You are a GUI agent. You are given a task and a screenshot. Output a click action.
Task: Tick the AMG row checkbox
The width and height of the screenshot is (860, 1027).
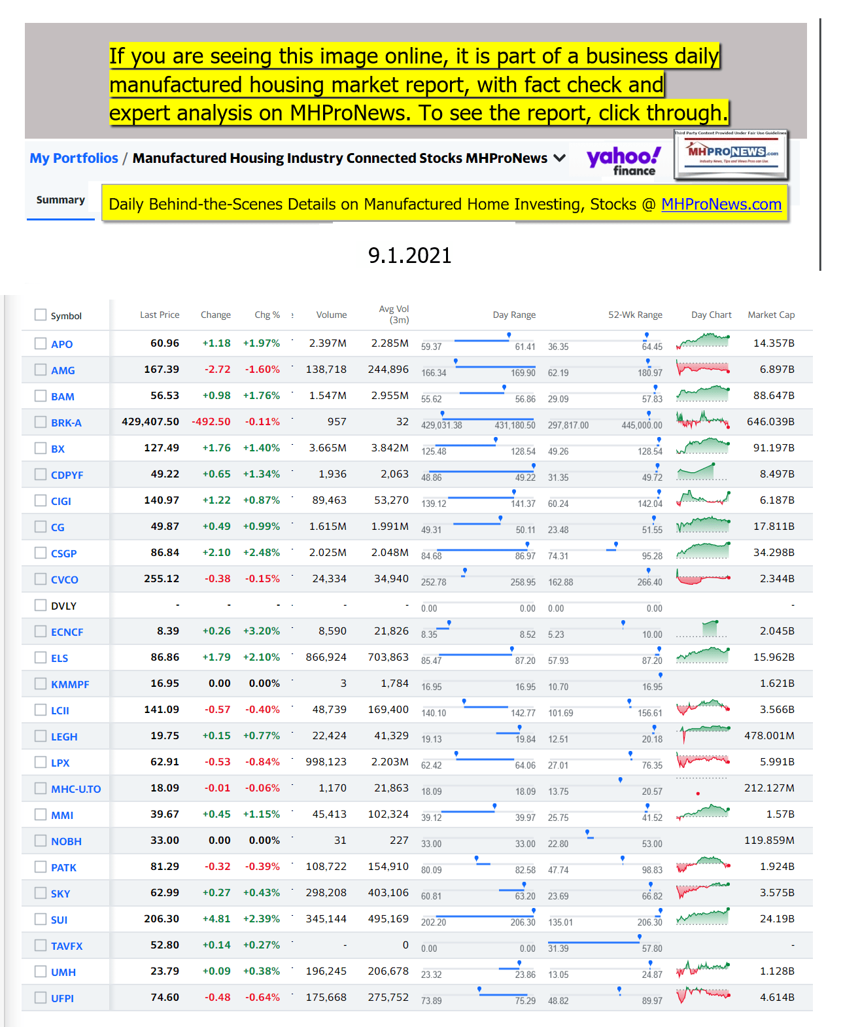(x=41, y=370)
